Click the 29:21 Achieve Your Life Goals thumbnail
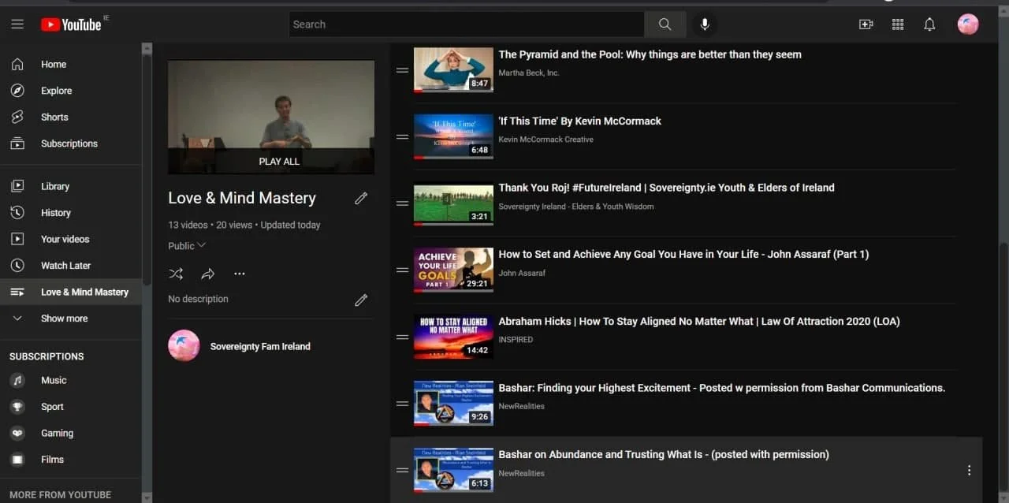Image resolution: width=1009 pixels, height=503 pixels. coord(453,270)
